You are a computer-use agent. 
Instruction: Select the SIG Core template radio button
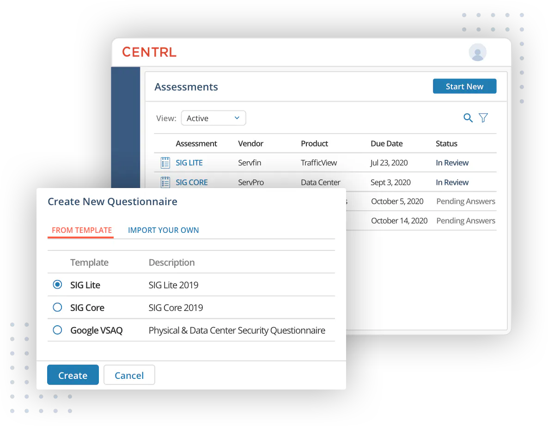57,307
